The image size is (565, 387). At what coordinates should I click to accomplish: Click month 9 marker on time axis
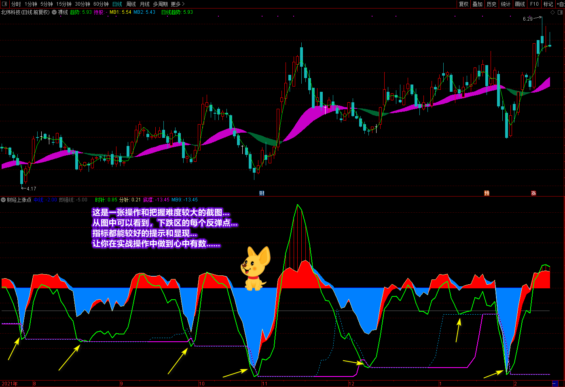pyautogui.click(x=121, y=384)
